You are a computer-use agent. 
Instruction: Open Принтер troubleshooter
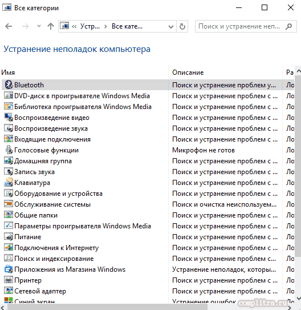tap(28, 280)
